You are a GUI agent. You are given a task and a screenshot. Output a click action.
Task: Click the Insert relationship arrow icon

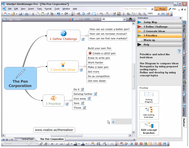pyautogui.click(x=83, y=14)
